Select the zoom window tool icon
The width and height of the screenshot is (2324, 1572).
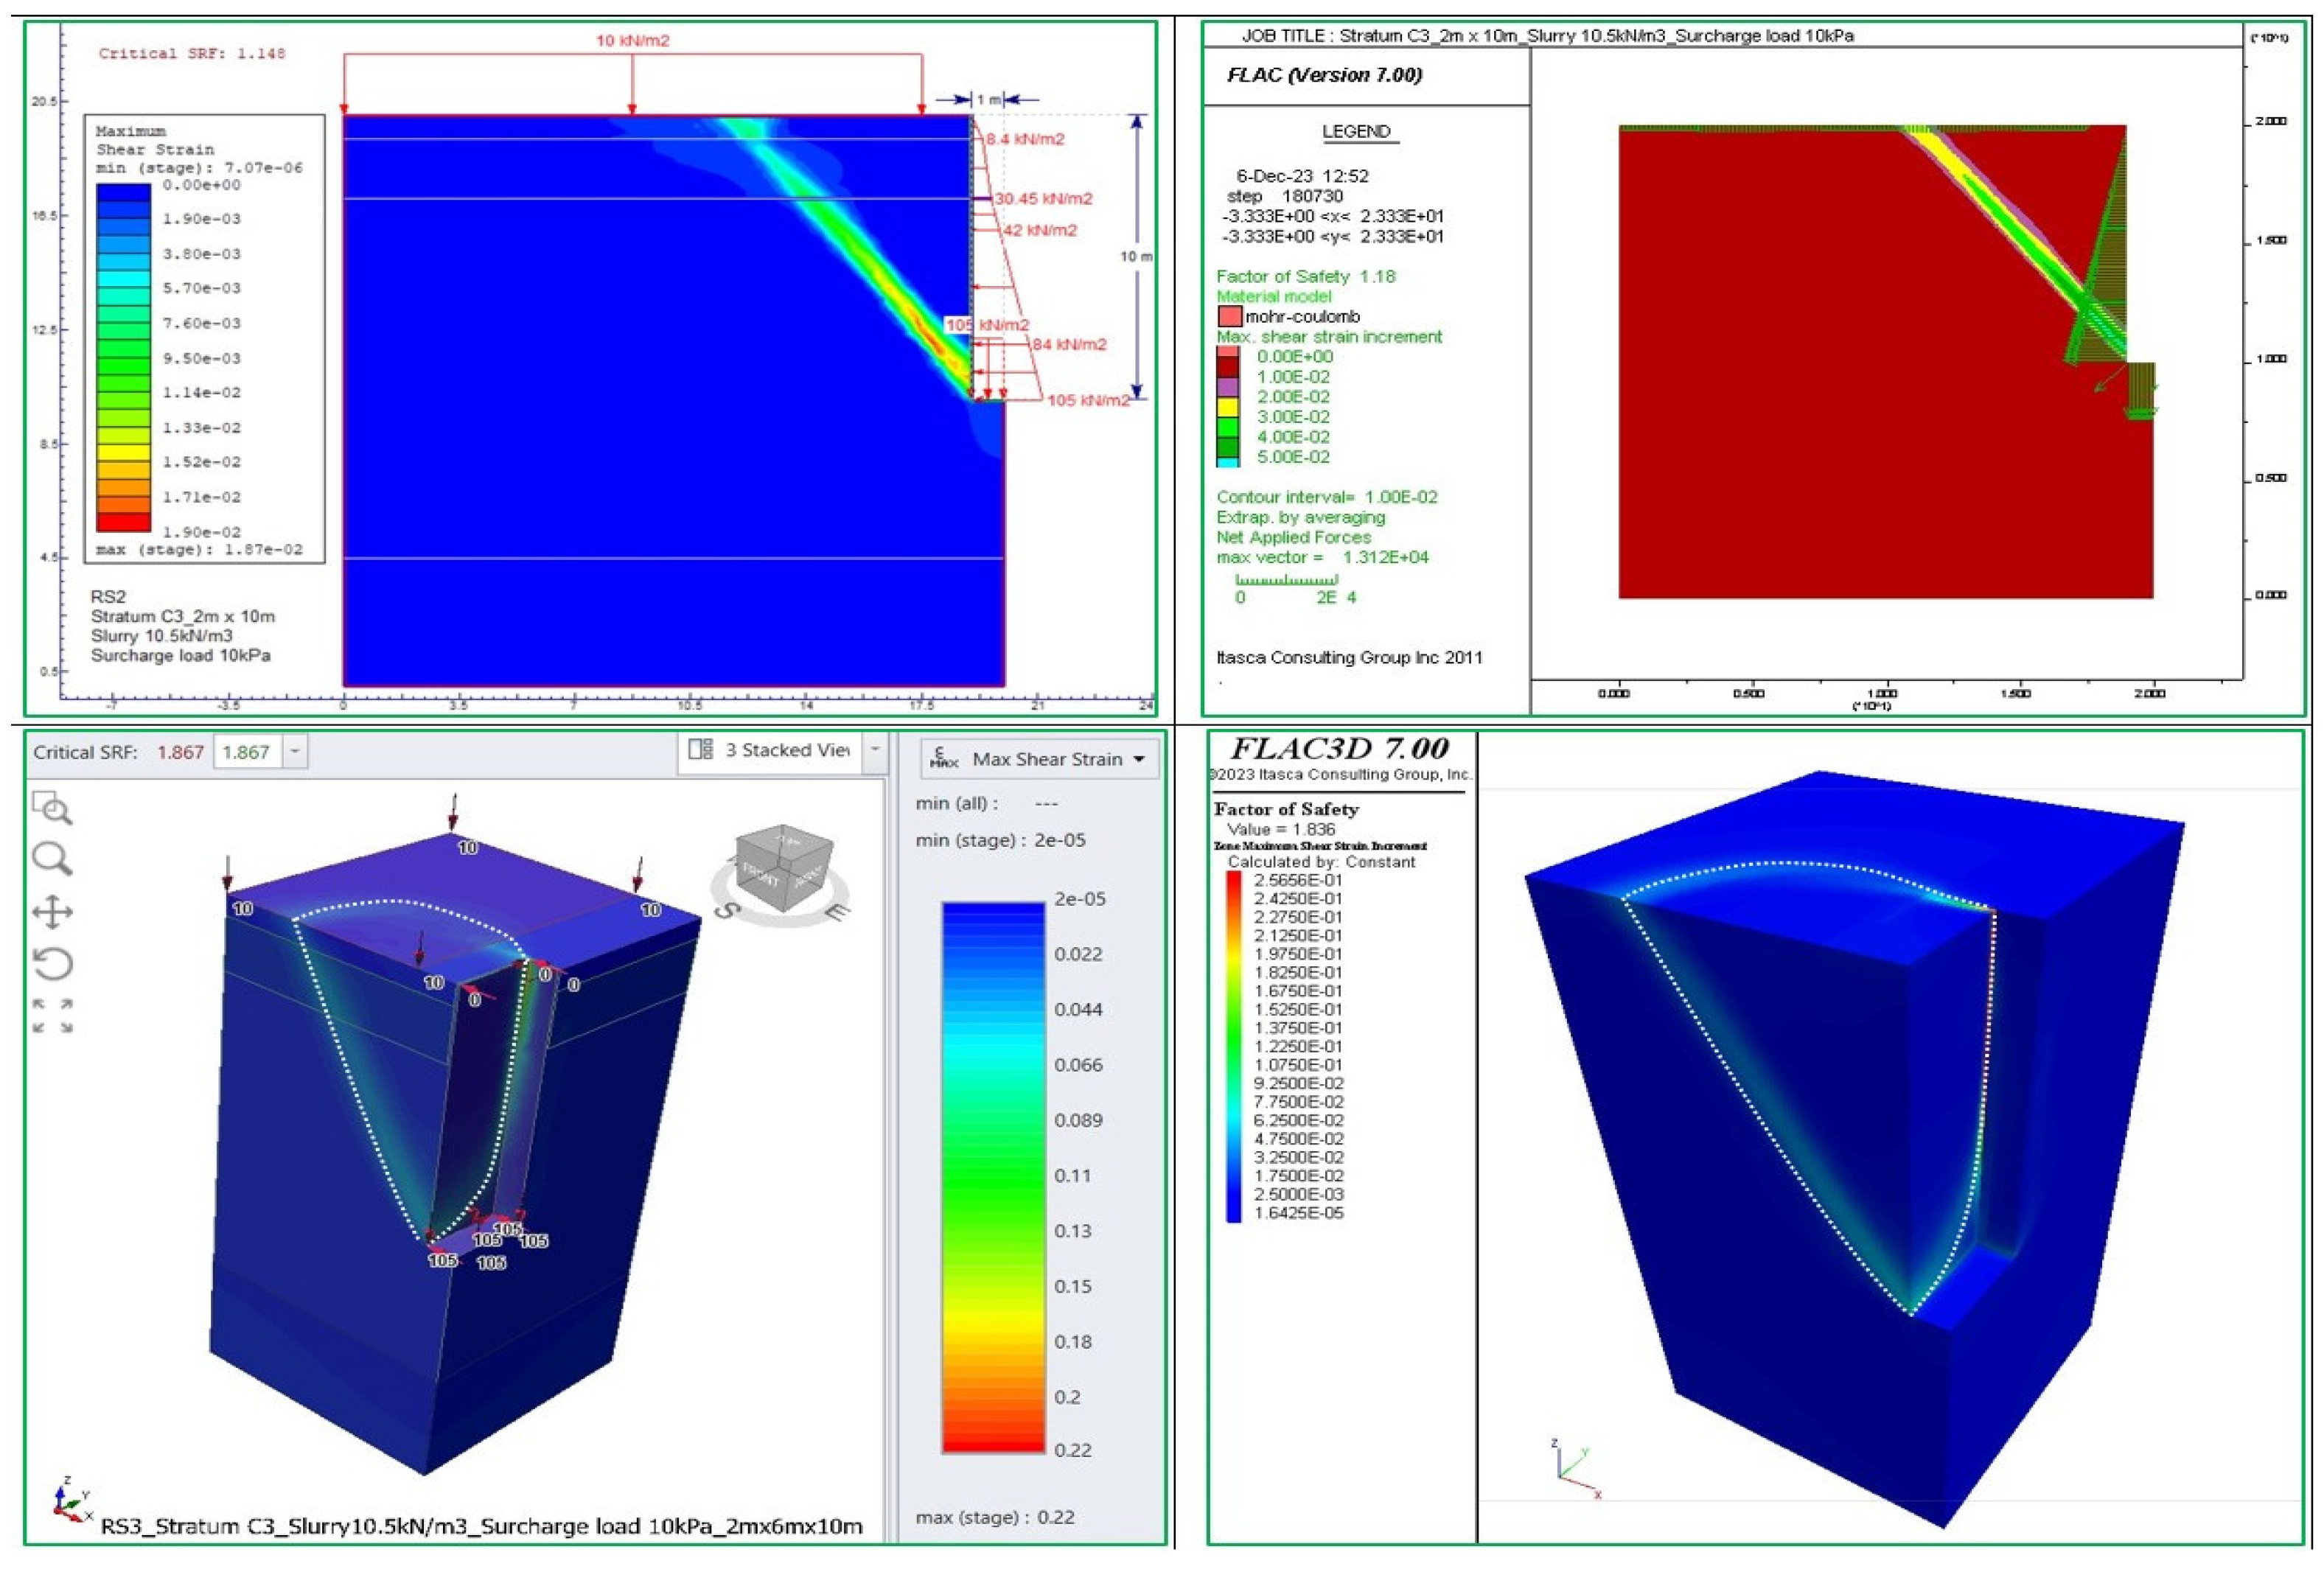[x=51, y=807]
